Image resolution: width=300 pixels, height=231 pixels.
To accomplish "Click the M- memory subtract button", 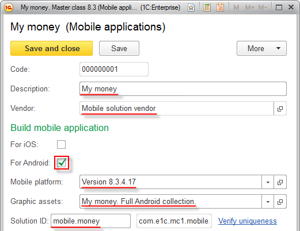I will coord(263,7).
